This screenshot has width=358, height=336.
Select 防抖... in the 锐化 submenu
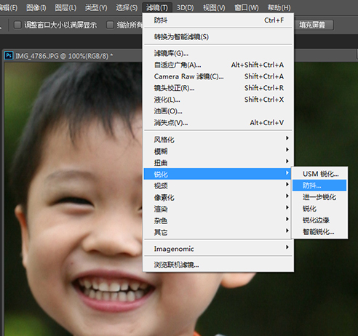[319, 185]
